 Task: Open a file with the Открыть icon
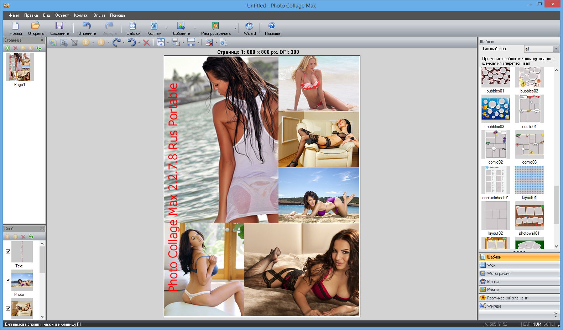point(36,26)
